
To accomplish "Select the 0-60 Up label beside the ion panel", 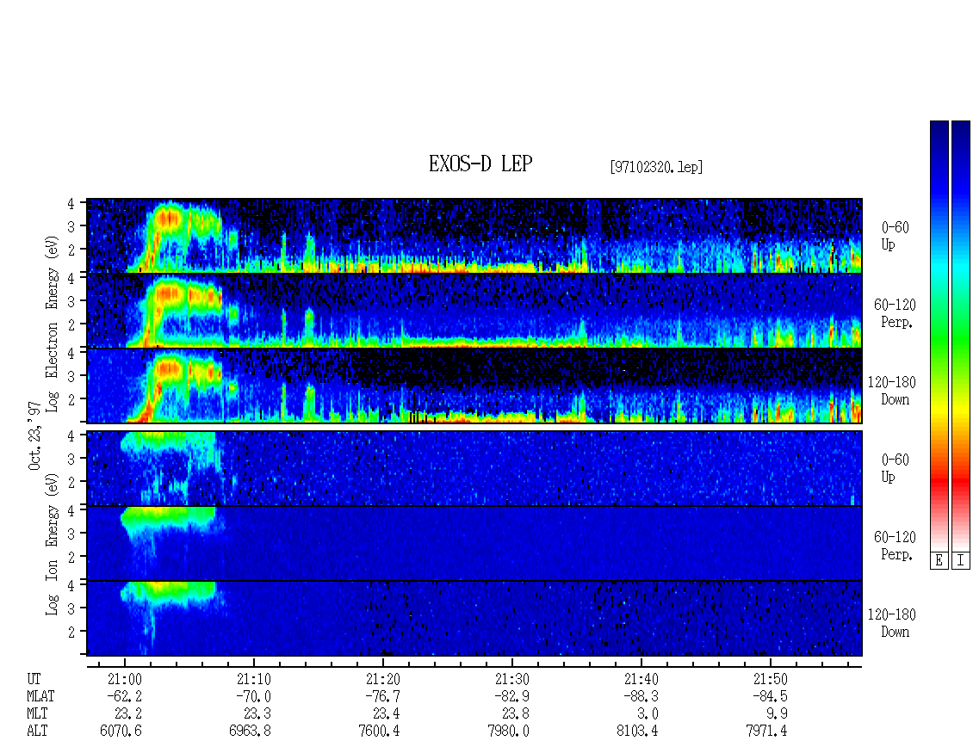I will click(895, 468).
